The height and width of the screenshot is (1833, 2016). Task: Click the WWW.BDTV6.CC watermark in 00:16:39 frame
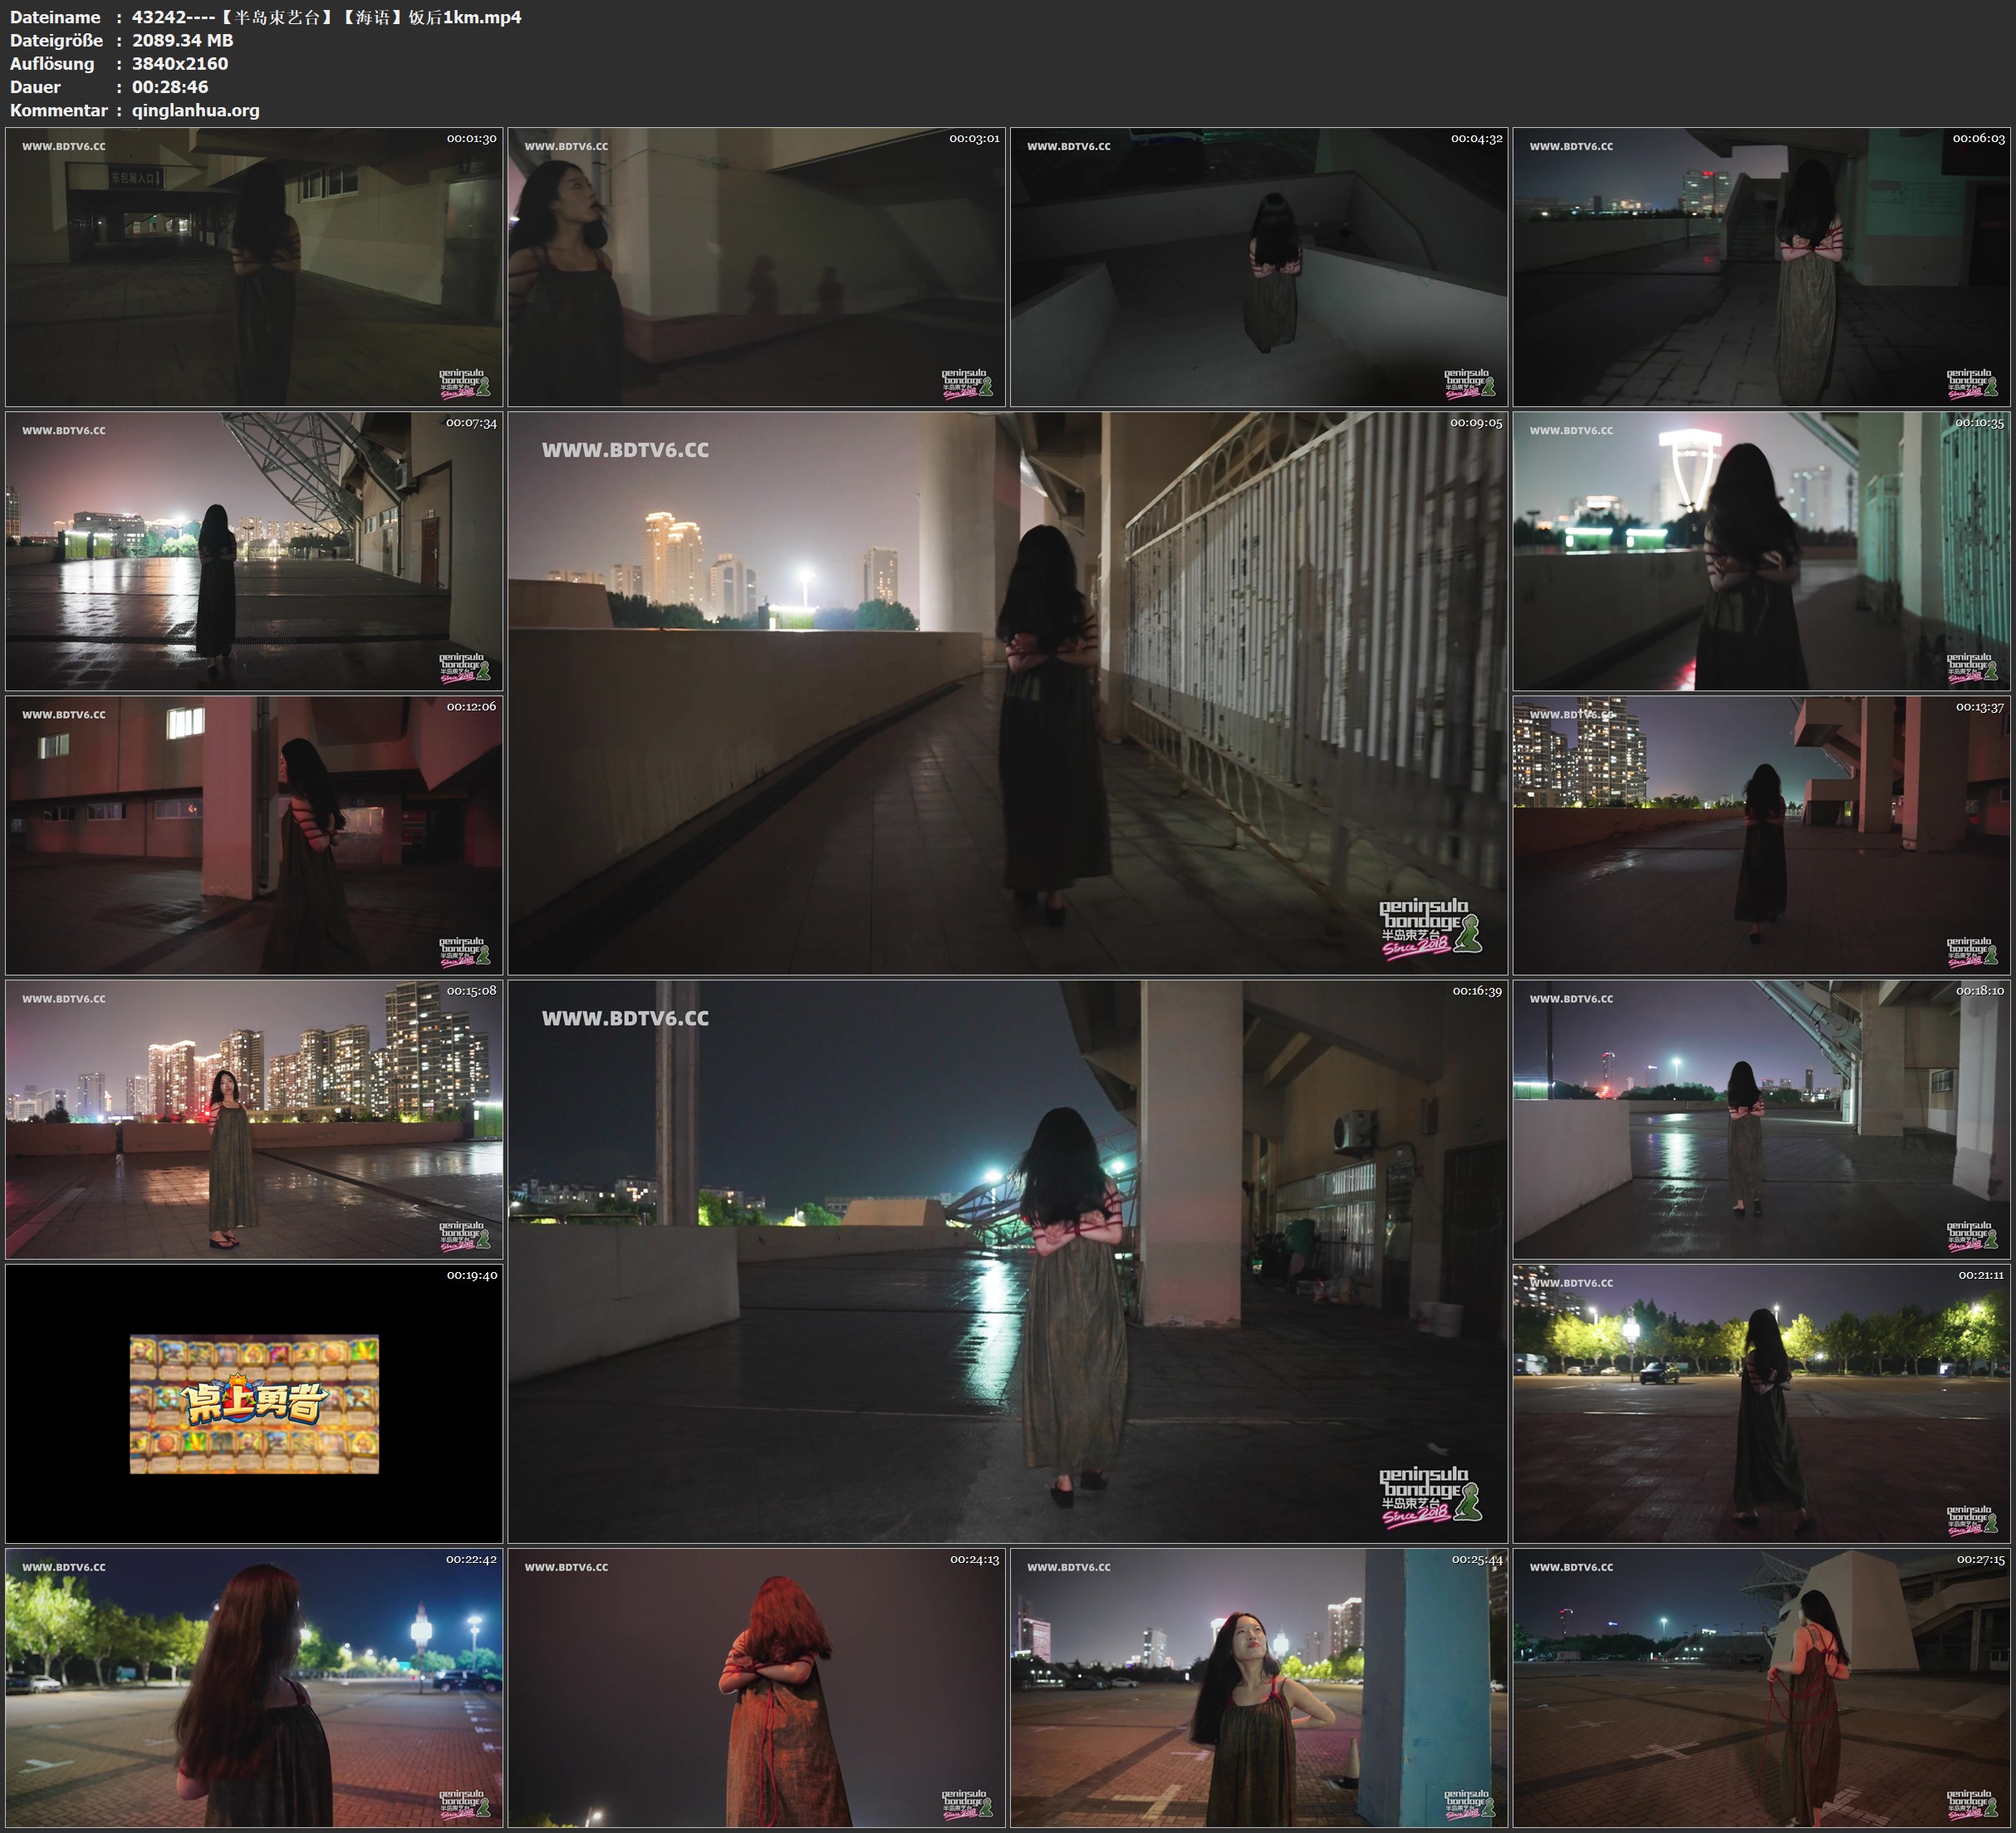coord(625,1019)
